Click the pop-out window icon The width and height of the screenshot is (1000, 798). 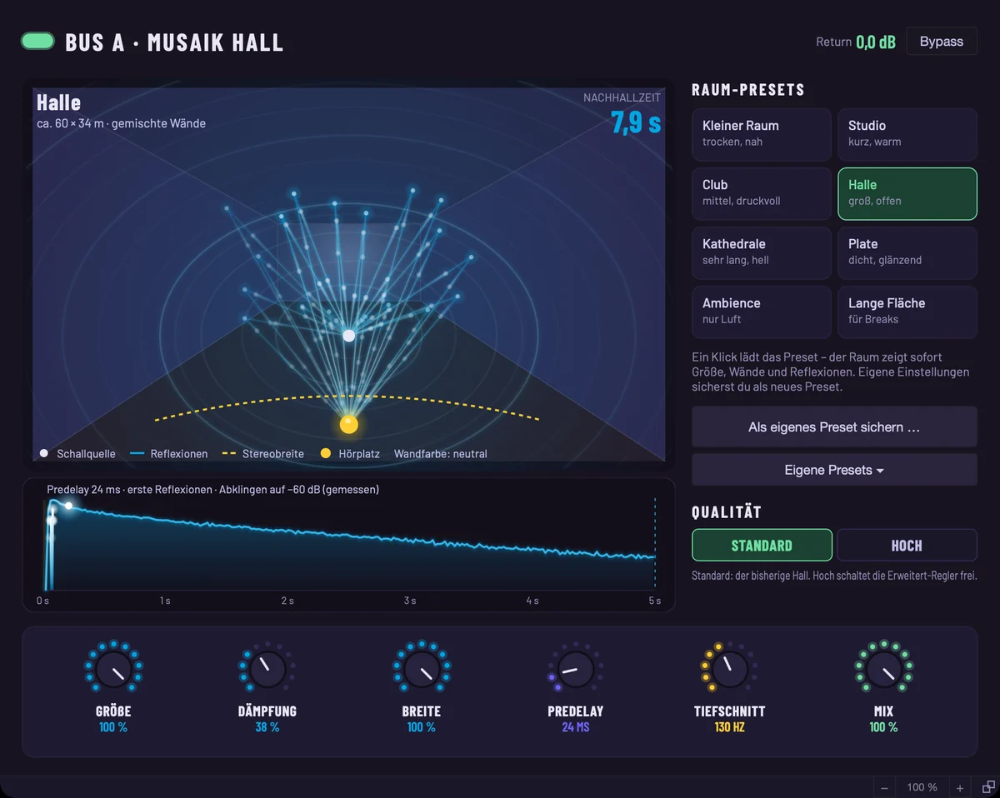coord(988,787)
